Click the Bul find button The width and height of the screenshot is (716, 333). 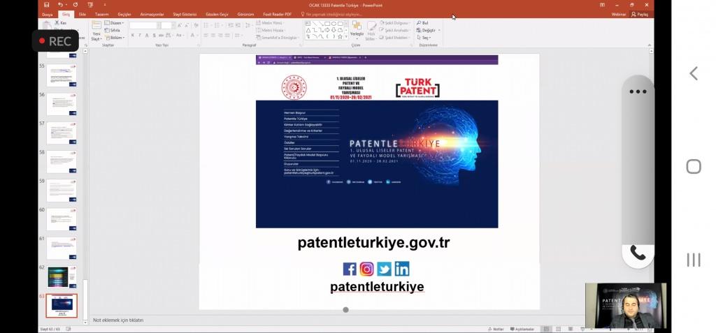pos(423,23)
